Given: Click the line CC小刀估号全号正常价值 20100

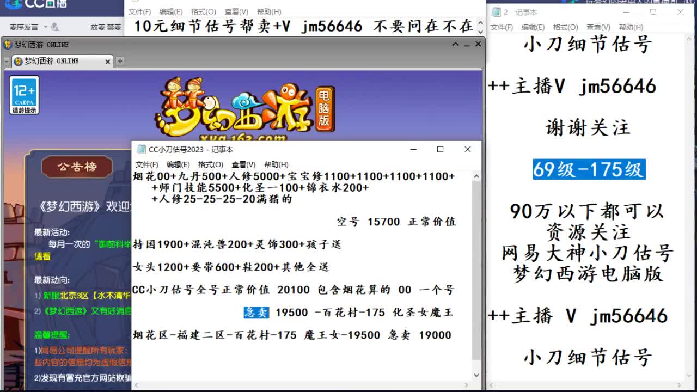Looking at the screenshot, I should point(293,290).
